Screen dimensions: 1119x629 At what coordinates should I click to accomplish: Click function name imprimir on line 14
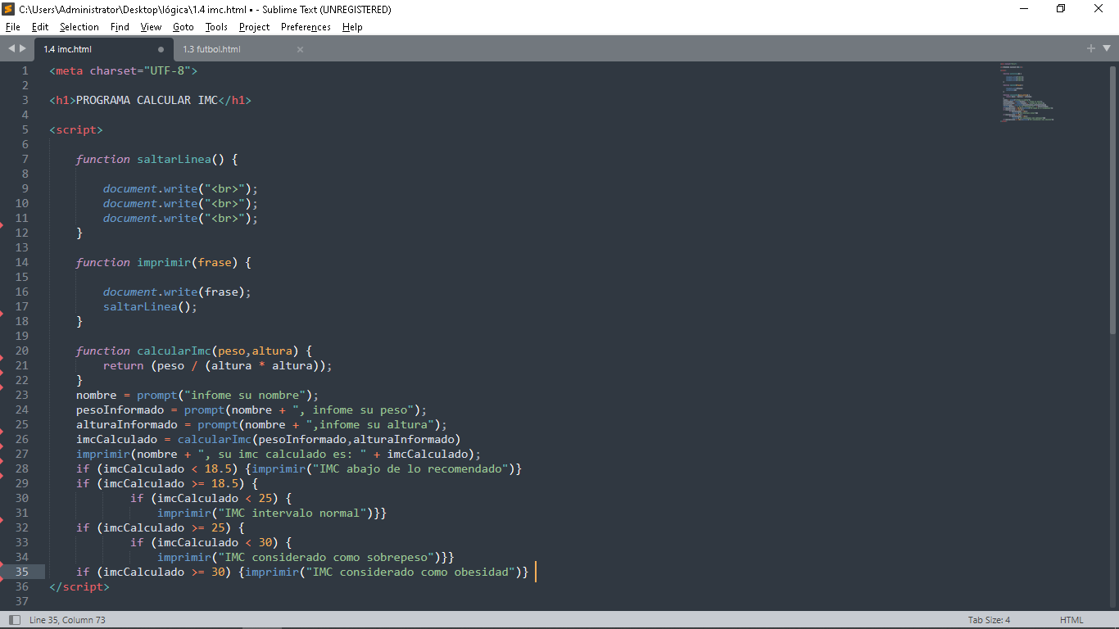point(164,262)
